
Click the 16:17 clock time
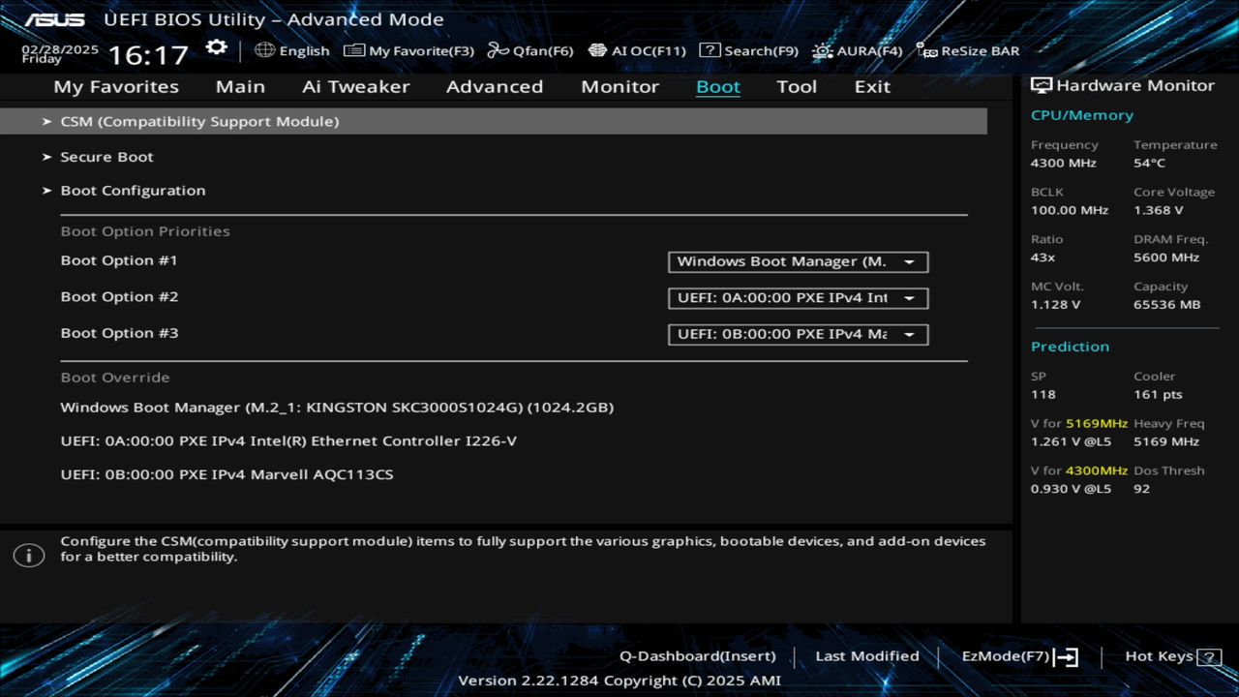pyautogui.click(x=147, y=54)
